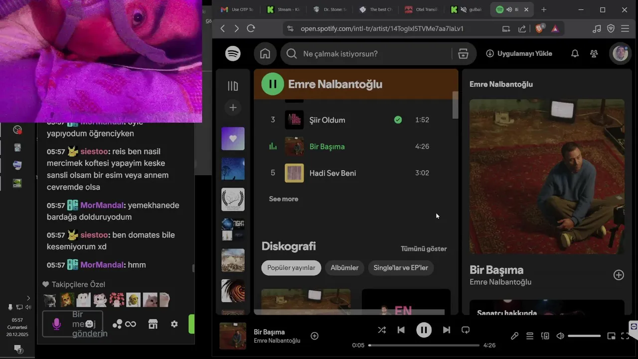Open the Brave Rewards triangle icon
638x359 pixels.
pos(555,28)
